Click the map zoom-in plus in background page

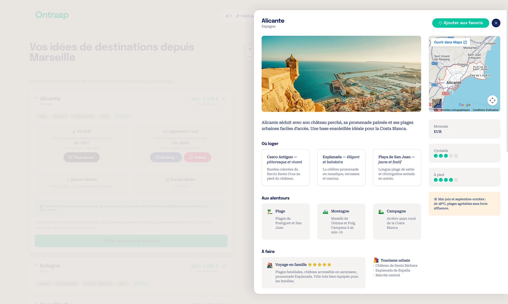tap(250, 49)
